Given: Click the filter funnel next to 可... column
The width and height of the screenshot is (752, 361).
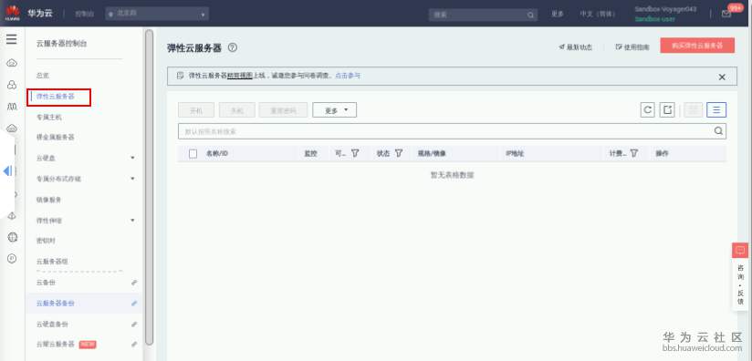Looking at the screenshot, I should click(x=355, y=153).
